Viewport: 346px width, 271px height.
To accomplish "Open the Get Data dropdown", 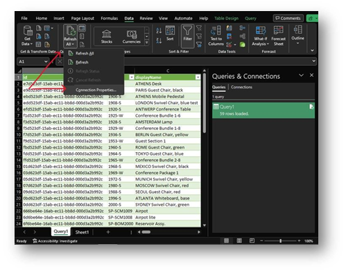I will [x=27, y=36].
